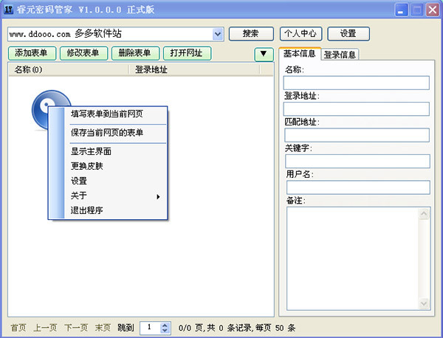Focus the 名称 input field
Viewport: 443px width, 338px height.
pyautogui.click(x=357, y=83)
